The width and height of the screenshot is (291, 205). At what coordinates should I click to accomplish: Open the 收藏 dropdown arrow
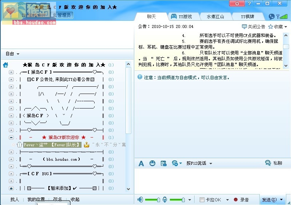[286, 27]
